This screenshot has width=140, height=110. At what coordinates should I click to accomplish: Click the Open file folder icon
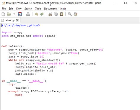tap(9, 14)
